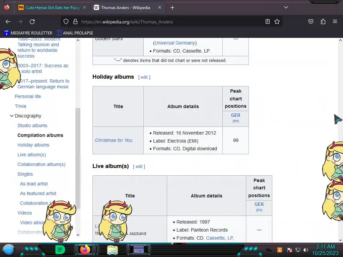Open a new browser tab
The height and width of the screenshot is (257, 343).
173,8
